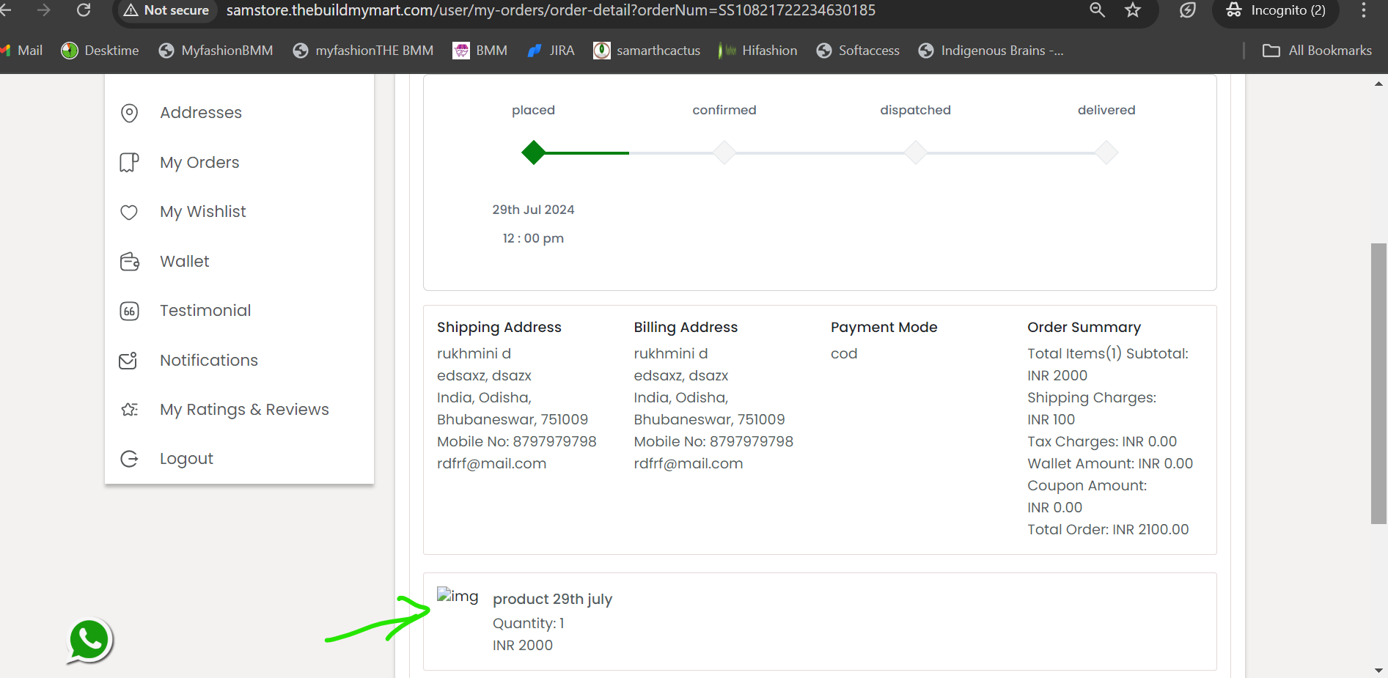Click the delivered step diamond marker
The width and height of the screenshot is (1388, 678).
coord(1106,152)
